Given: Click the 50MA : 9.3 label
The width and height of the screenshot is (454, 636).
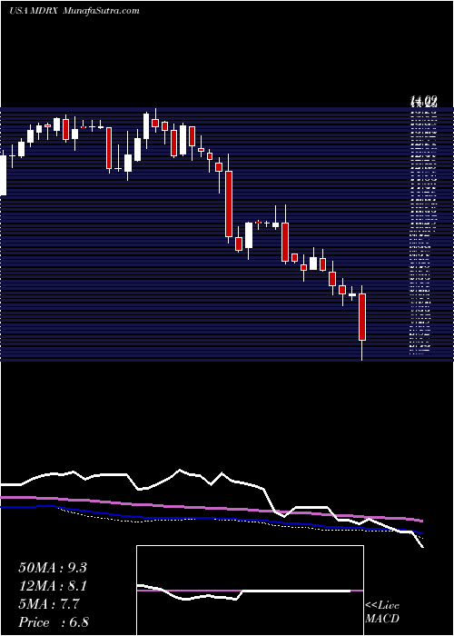Looking at the screenshot, I should pyautogui.click(x=53, y=568).
